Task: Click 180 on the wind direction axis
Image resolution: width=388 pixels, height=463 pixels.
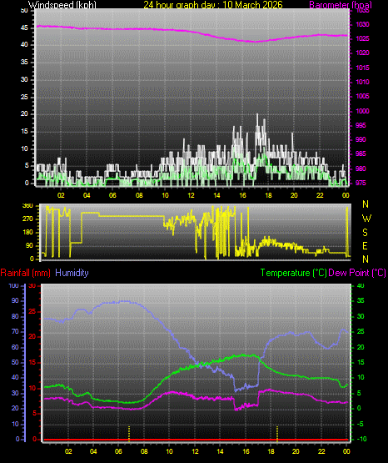Action: point(28,233)
